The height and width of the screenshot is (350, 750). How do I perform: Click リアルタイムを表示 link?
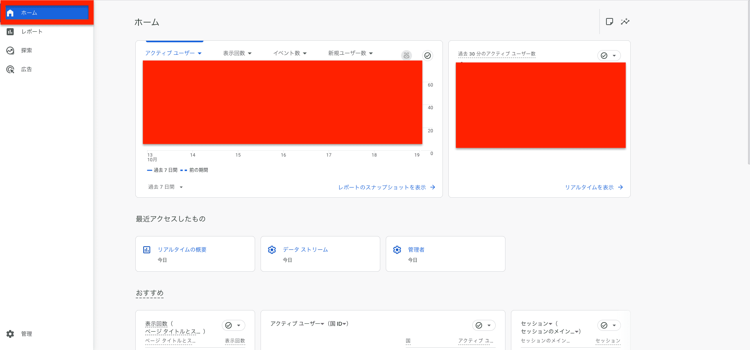589,188
